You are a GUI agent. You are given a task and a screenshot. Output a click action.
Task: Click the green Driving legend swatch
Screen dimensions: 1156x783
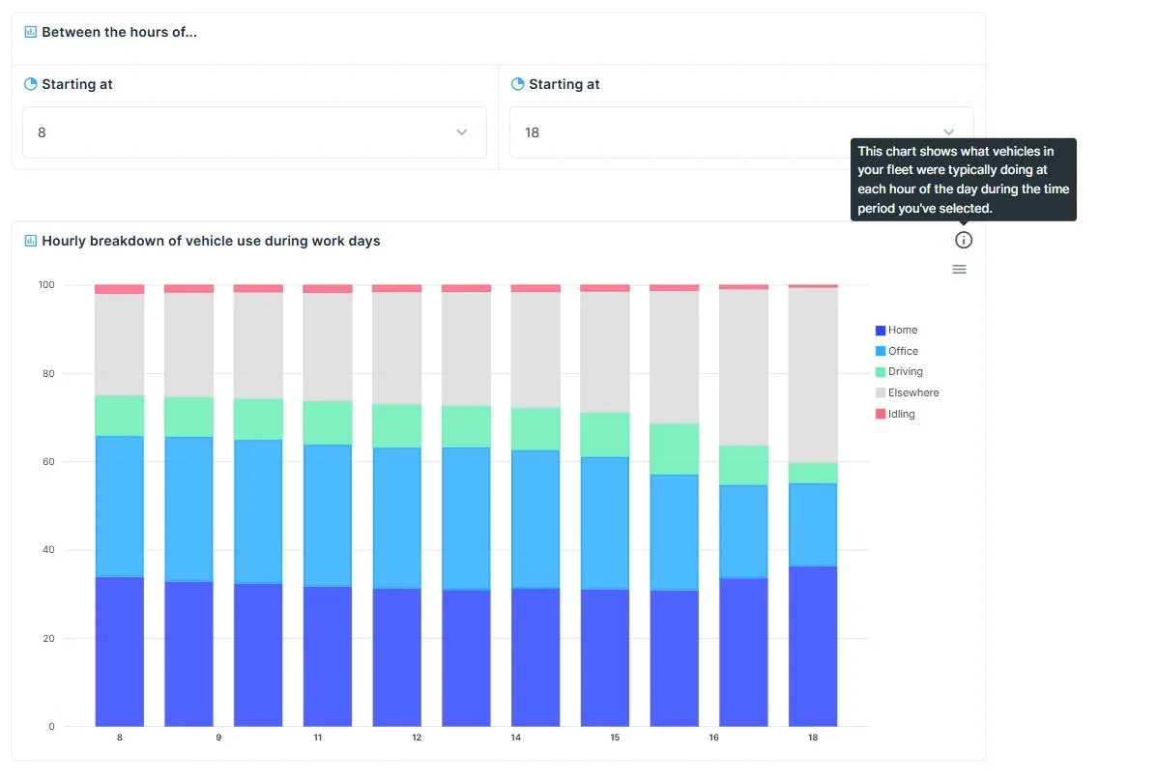click(x=881, y=371)
